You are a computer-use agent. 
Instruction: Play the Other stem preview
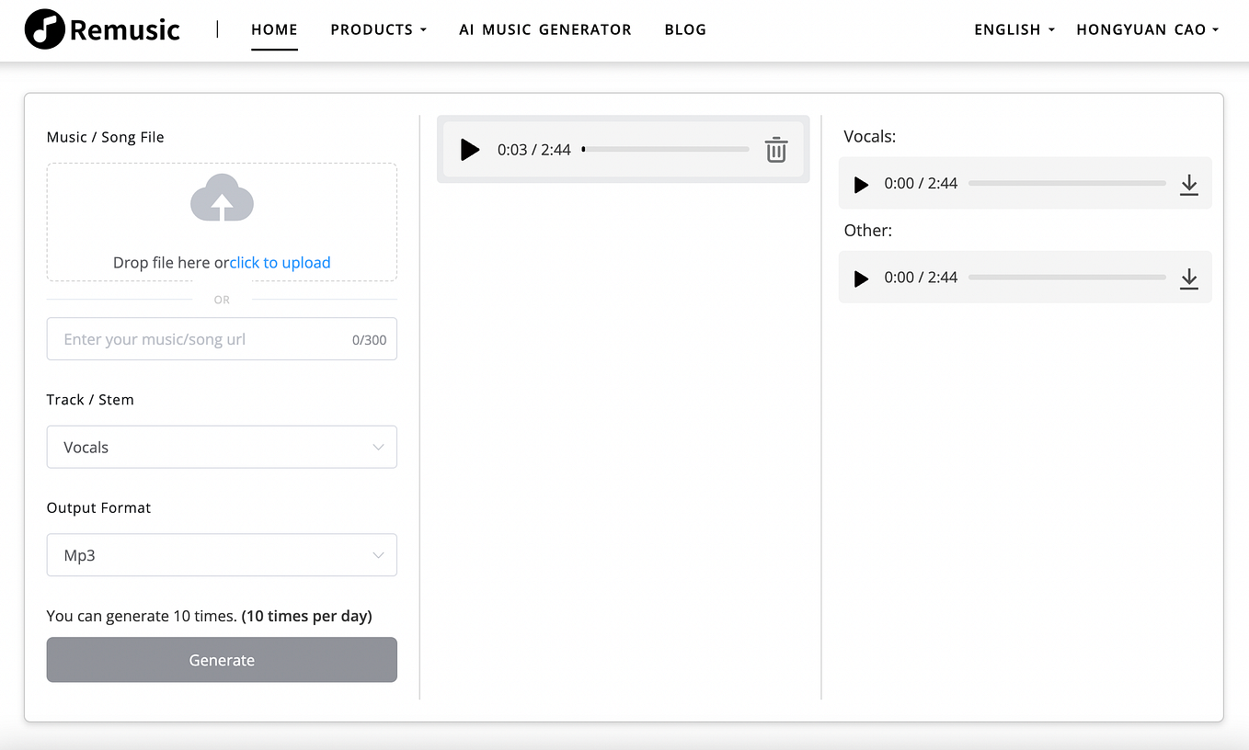click(860, 278)
